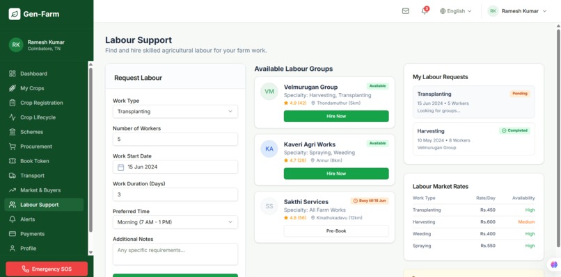
Task: Open notifications bell icon with badge
Action: coord(425,10)
